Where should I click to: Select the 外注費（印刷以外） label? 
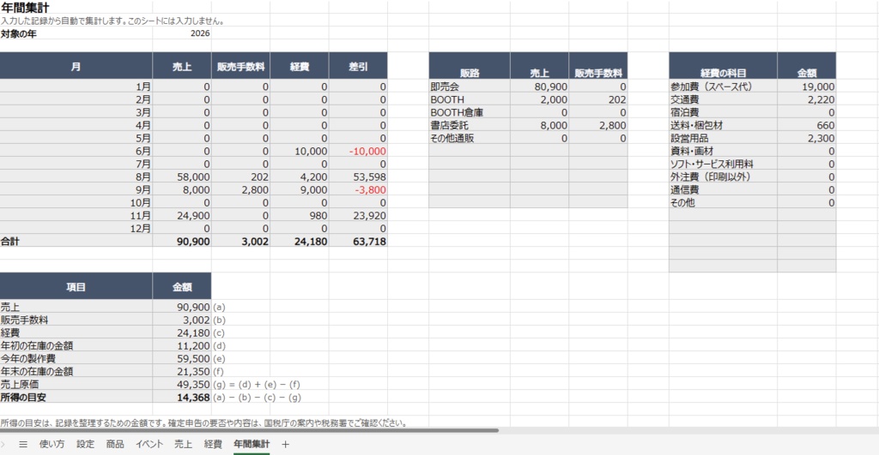coord(723,177)
